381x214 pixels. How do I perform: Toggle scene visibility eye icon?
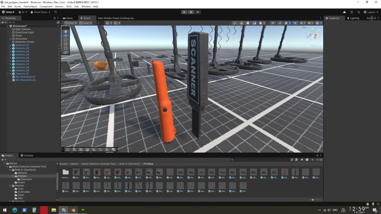[295, 23]
